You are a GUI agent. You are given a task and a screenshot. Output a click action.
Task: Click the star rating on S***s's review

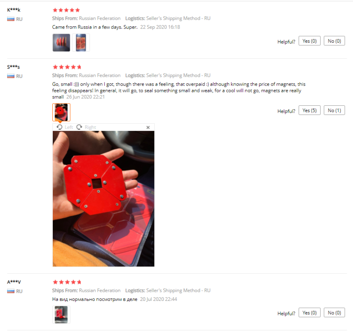pos(67,67)
